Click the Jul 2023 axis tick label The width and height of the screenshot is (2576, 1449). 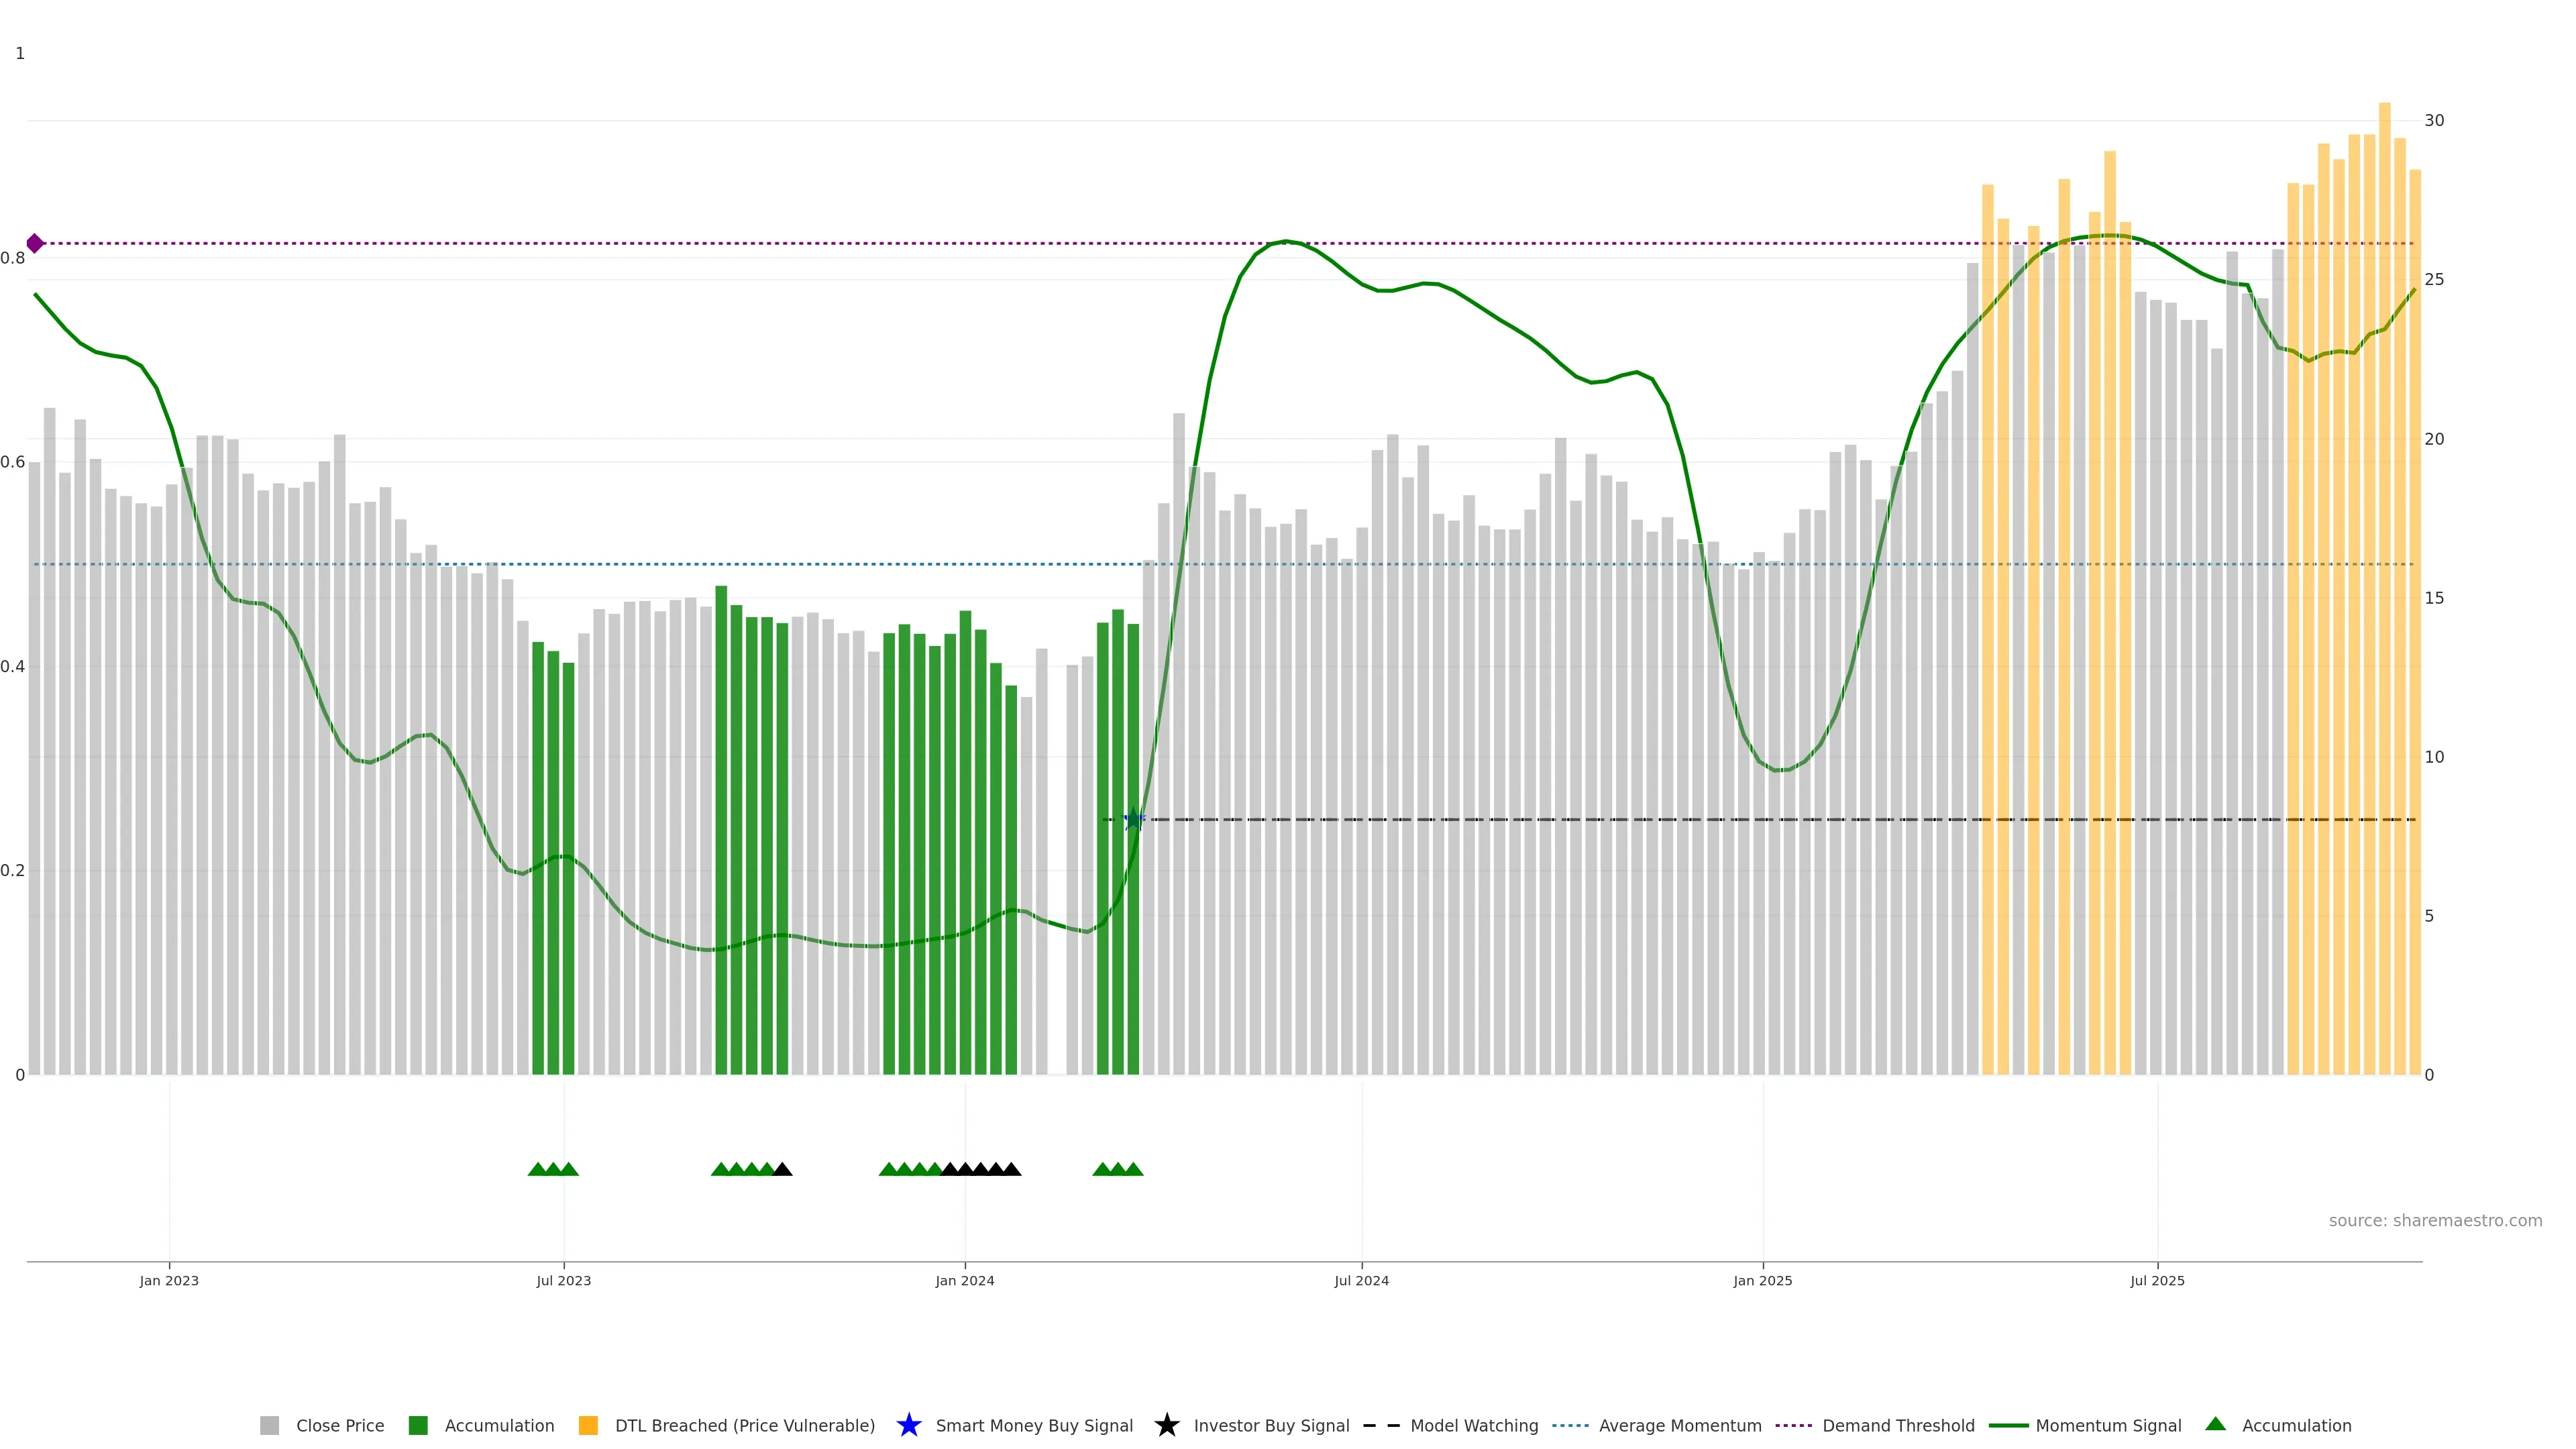pos(563,1280)
